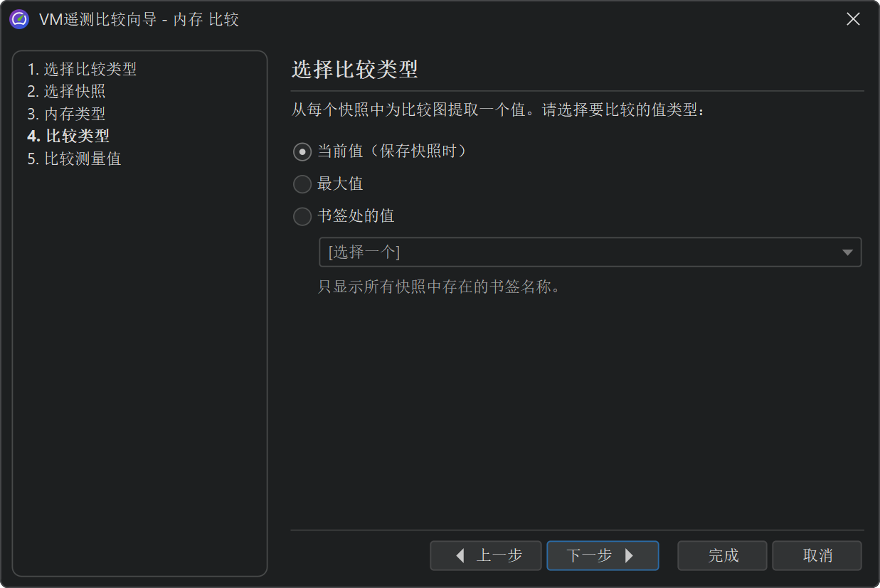Jump to step 2. 选择快照

(x=67, y=92)
